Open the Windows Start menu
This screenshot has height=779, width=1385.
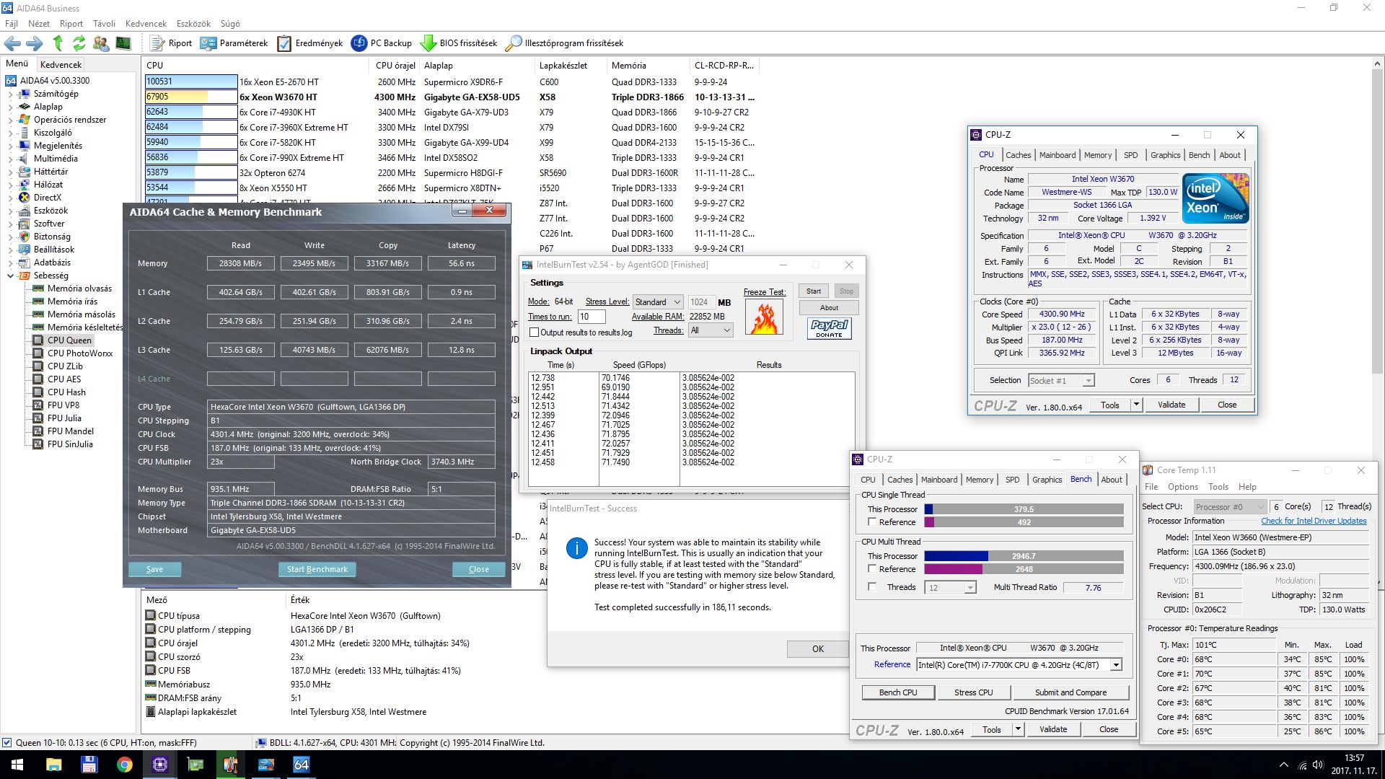point(17,765)
